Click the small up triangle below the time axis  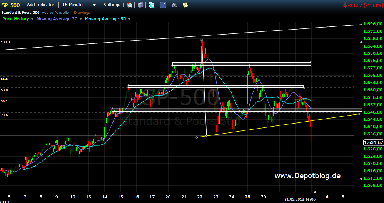(x=315, y=192)
